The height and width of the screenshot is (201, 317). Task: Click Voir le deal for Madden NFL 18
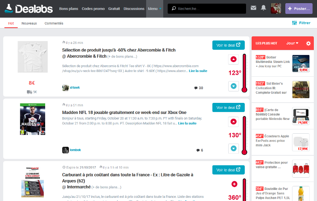click(229, 107)
